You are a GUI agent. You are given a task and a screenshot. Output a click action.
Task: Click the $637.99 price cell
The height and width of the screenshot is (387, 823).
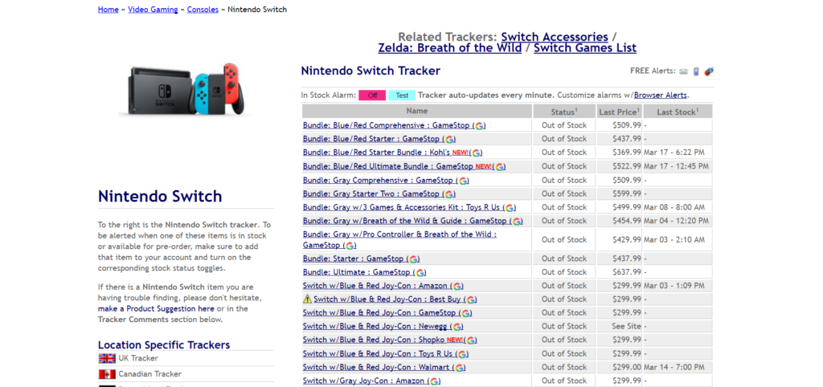pos(620,272)
